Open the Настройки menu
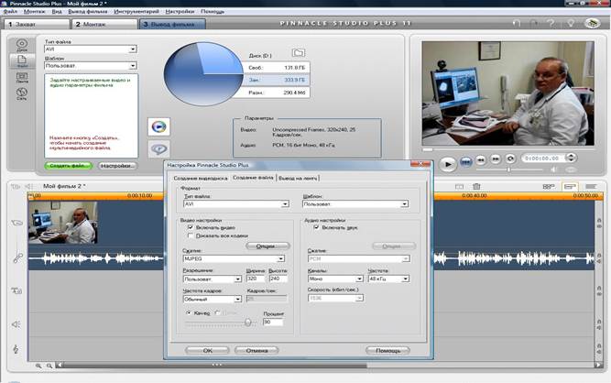The image size is (611, 383). (180, 12)
